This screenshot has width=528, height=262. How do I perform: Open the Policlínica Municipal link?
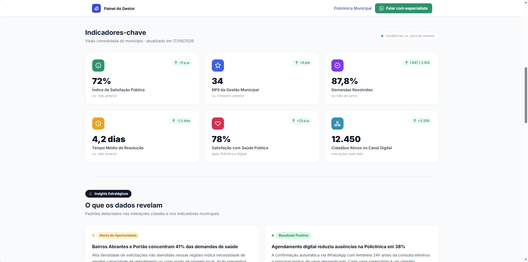(353, 8)
